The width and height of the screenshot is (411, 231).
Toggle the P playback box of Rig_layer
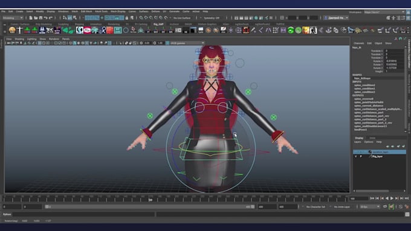[361, 156]
